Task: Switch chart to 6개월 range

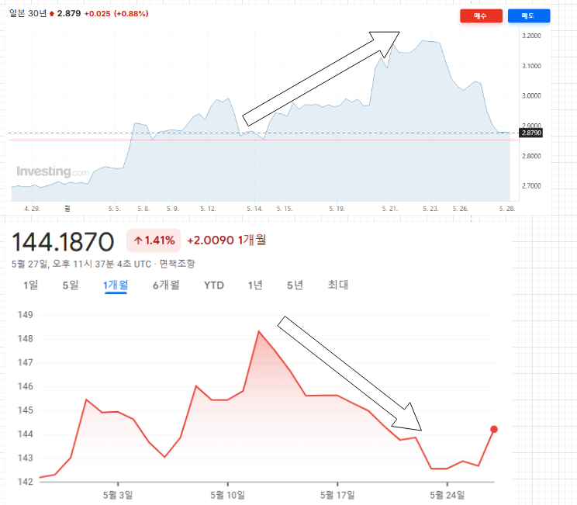Action: point(165,285)
